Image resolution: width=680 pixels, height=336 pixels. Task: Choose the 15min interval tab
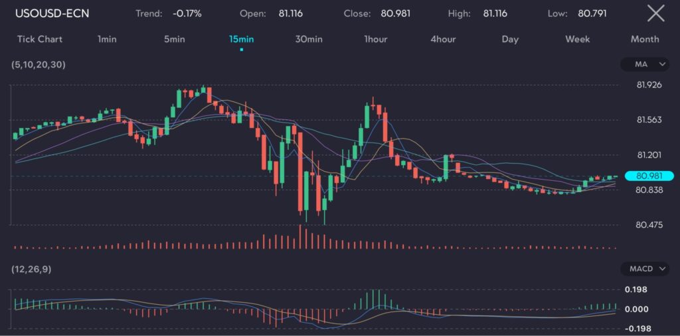pos(241,39)
